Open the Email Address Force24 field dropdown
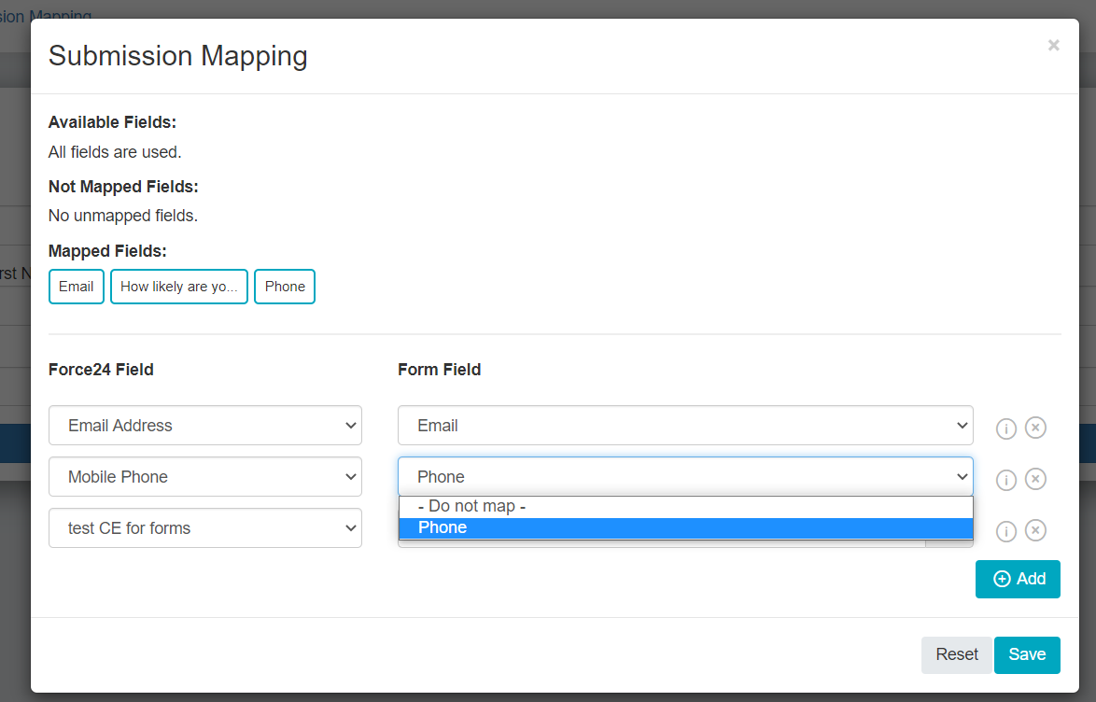 pyautogui.click(x=204, y=425)
